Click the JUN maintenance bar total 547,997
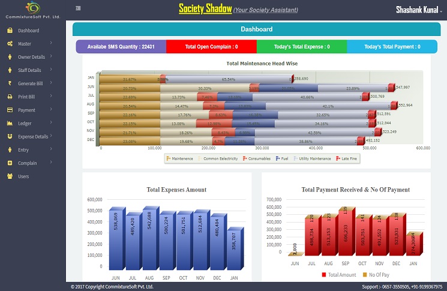The image size is (447, 291). click(x=403, y=87)
